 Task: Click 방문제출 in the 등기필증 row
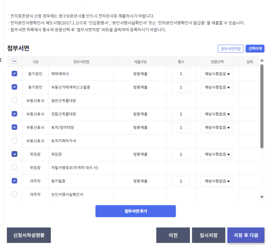click(x=140, y=181)
